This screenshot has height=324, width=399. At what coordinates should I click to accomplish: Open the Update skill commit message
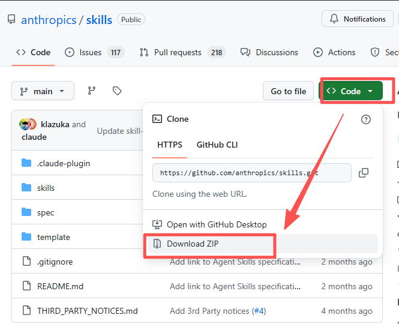[119, 131]
